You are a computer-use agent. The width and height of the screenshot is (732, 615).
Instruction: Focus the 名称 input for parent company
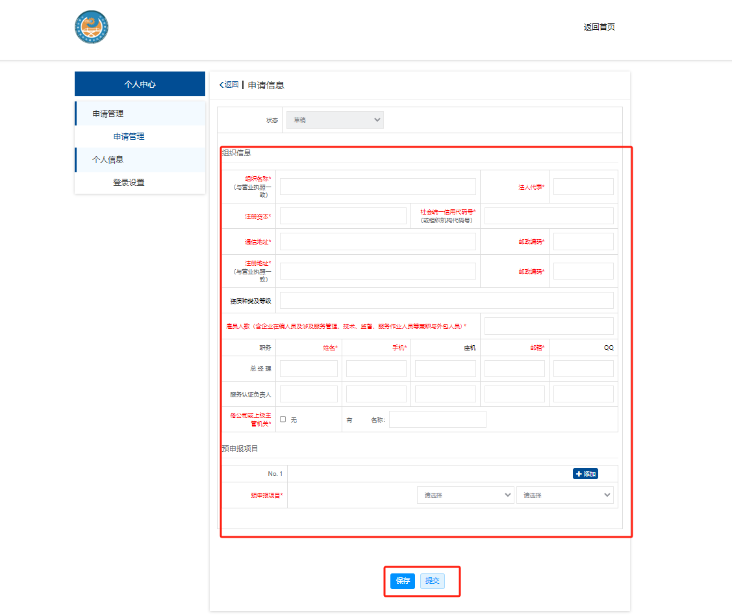pos(438,419)
